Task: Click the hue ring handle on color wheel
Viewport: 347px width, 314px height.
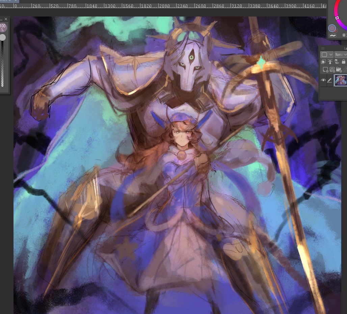Action: coord(337,18)
